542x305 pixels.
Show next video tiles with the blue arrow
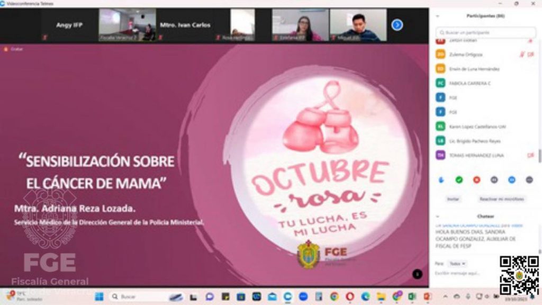[x=397, y=25]
